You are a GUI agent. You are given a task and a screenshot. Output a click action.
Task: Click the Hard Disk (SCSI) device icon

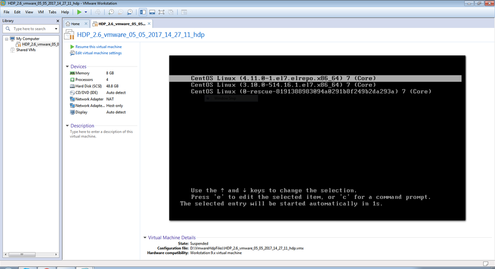[72, 86]
